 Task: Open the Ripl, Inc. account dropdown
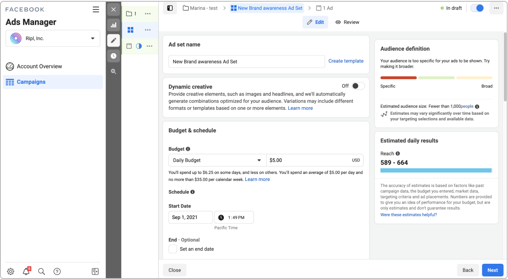(53, 38)
